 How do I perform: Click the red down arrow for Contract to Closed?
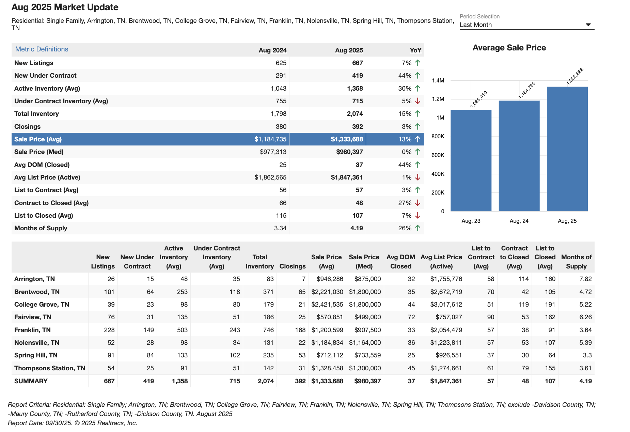pyautogui.click(x=418, y=203)
